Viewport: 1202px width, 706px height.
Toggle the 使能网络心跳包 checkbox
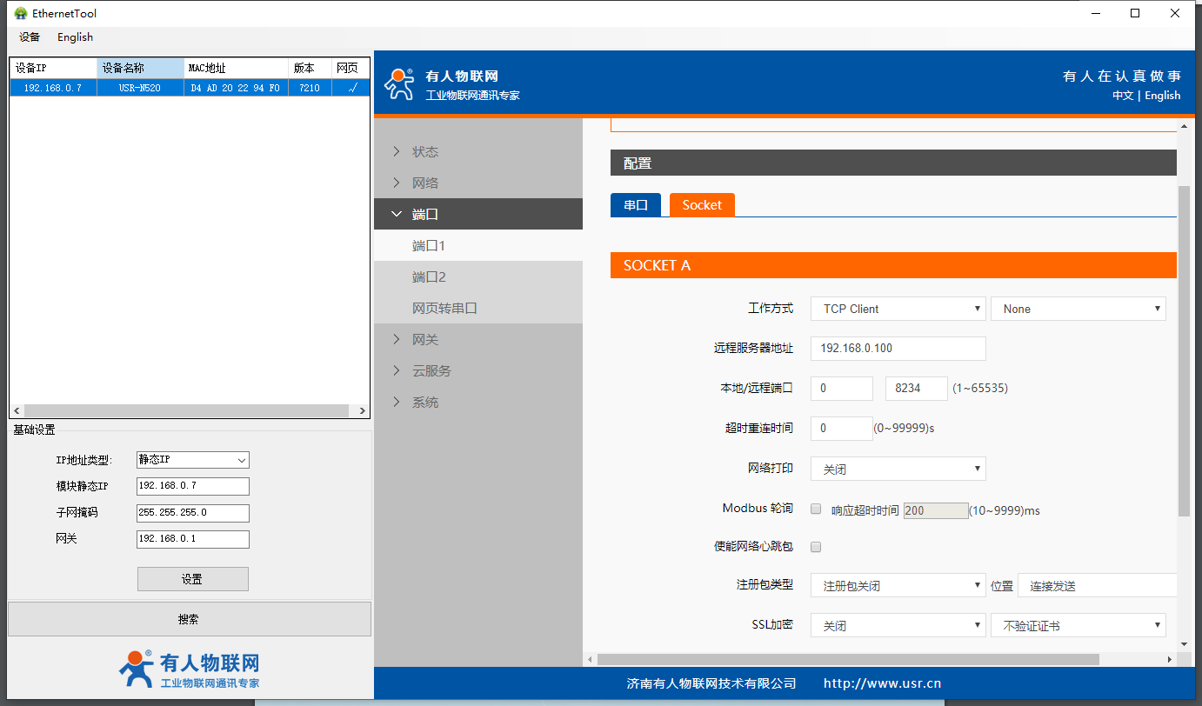(x=816, y=547)
